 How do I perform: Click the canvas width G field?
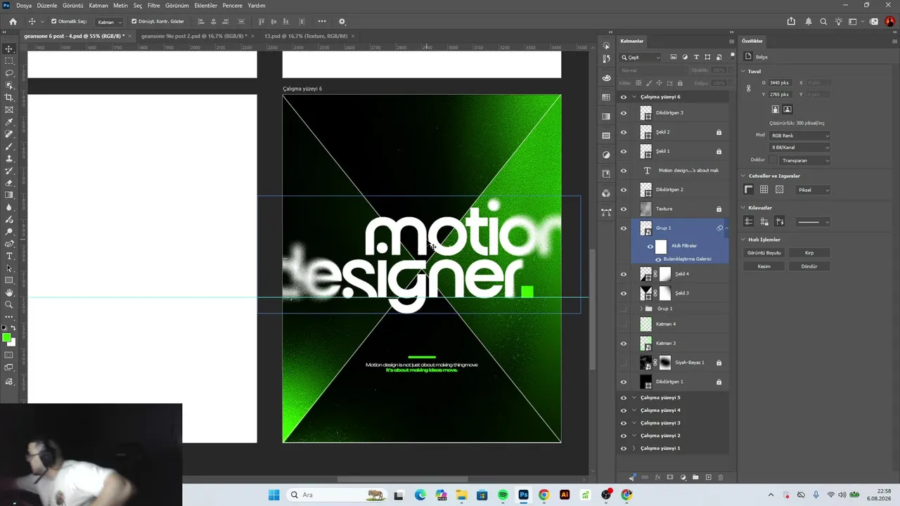tap(780, 83)
